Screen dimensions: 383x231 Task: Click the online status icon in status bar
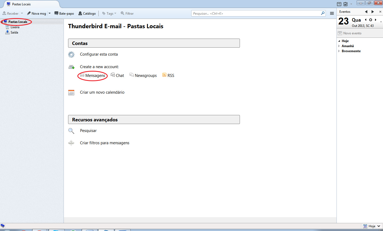pyautogui.click(x=3, y=226)
